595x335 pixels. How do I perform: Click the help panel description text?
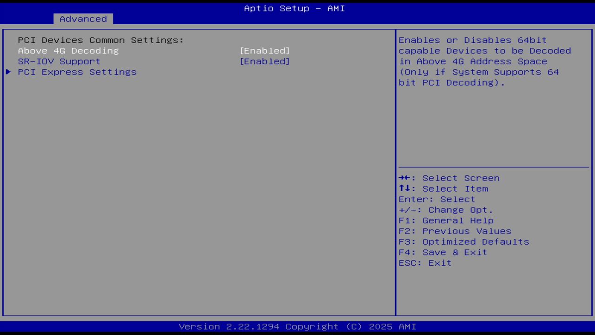point(484,61)
